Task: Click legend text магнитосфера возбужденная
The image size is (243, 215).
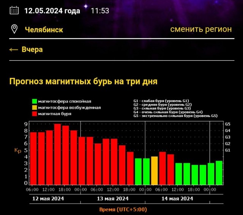Action: [x=69, y=107]
